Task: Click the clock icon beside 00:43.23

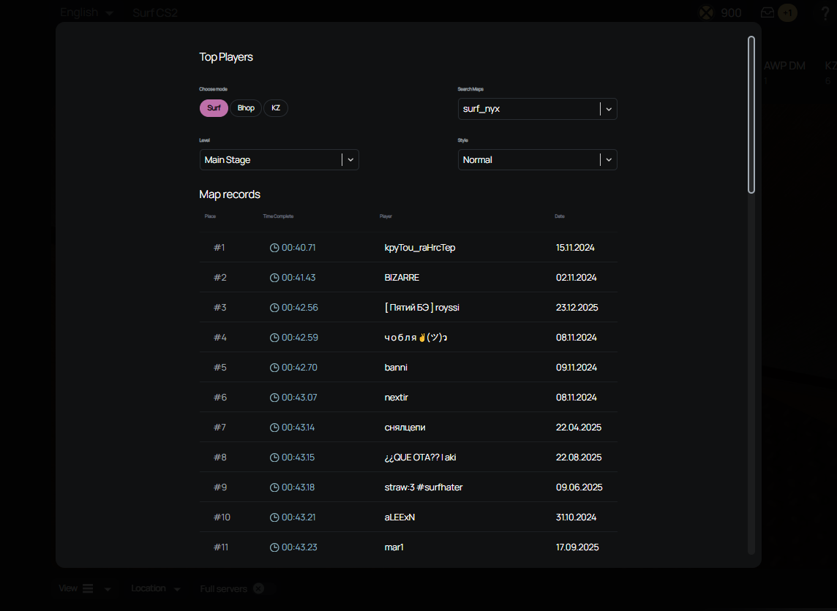Action: coord(274,547)
